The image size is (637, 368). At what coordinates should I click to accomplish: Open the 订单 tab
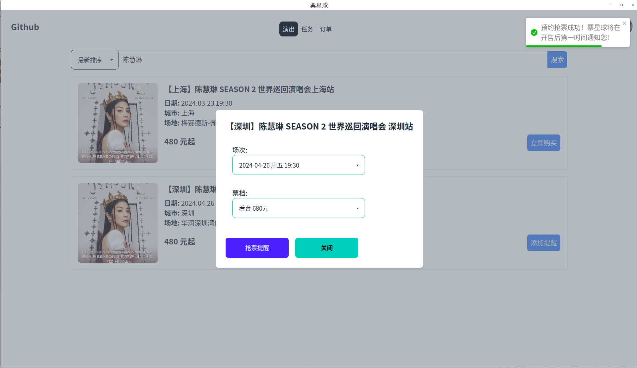point(325,29)
